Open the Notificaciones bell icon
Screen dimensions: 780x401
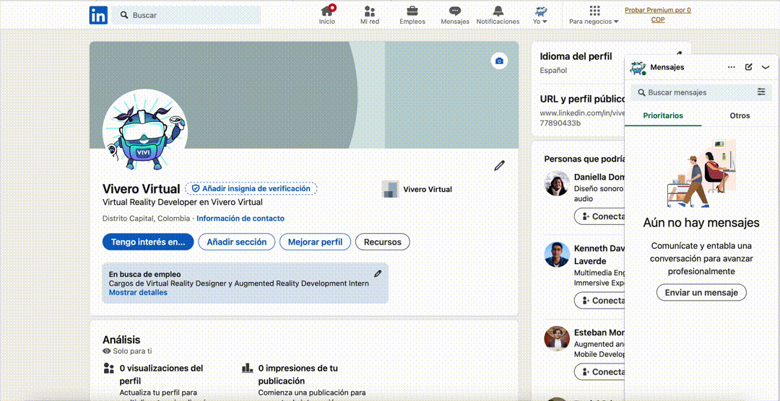coord(498,15)
